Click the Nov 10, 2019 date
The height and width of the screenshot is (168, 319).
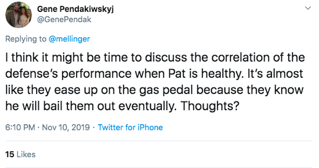[66, 127]
